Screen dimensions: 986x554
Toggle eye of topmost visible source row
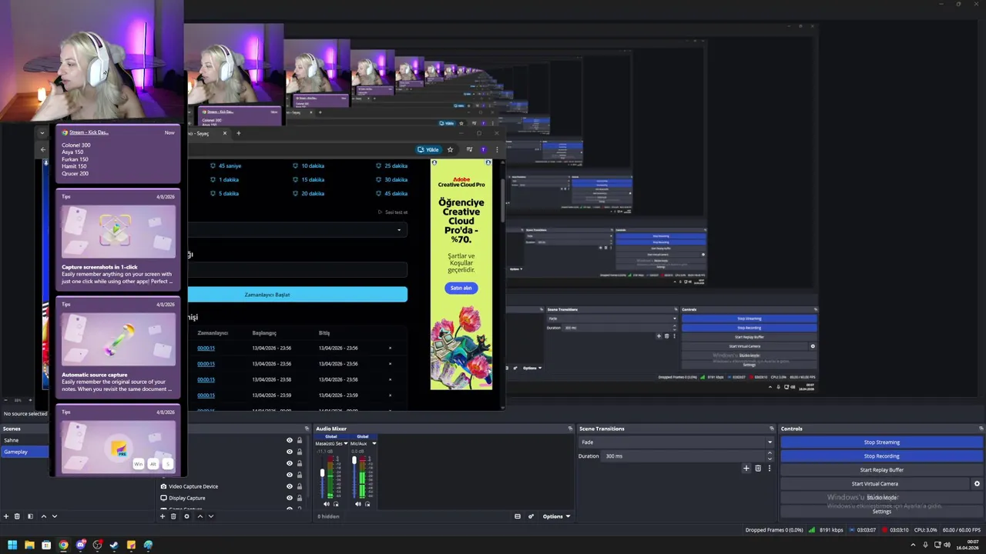click(290, 440)
